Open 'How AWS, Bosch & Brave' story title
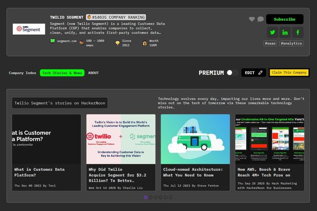The height and width of the screenshot is (211, 317). click(x=264, y=172)
